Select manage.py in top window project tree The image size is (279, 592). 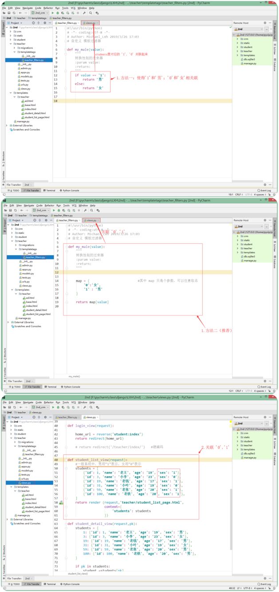click(x=22, y=121)
